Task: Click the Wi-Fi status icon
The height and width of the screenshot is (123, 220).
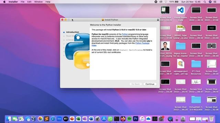Action: 166,2
